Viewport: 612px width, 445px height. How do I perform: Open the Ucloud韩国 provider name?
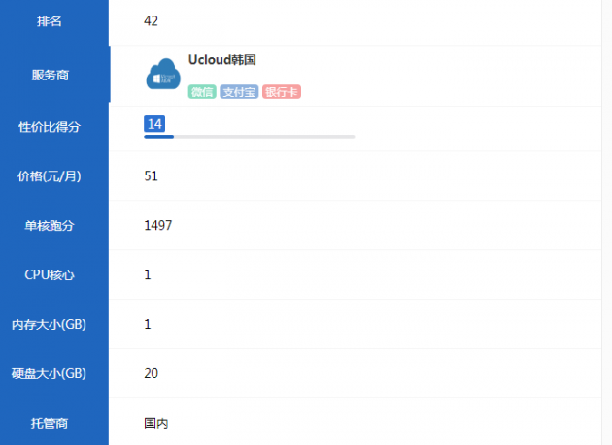tap(222, 60)
